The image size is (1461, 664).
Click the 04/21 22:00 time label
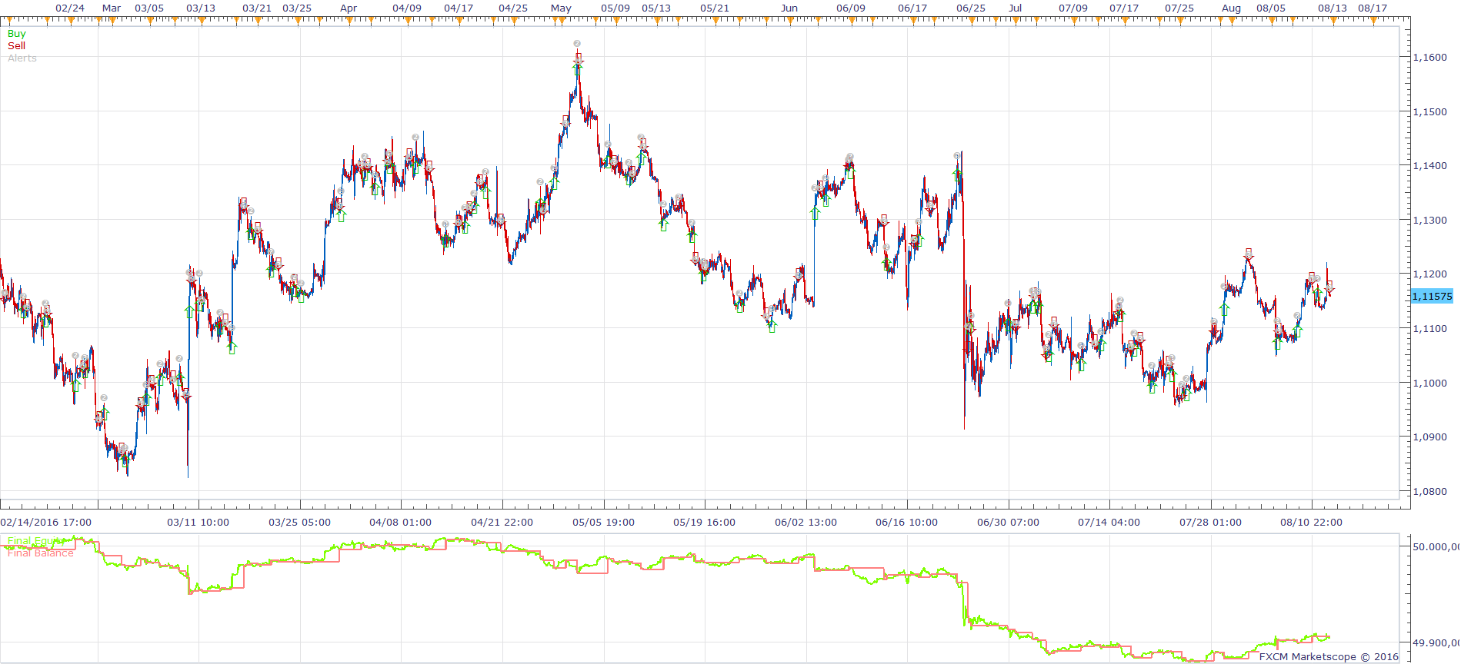click(502, 523)
